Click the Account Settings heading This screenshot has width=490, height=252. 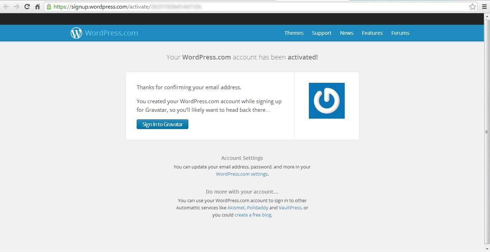click(x=242, y=158)
